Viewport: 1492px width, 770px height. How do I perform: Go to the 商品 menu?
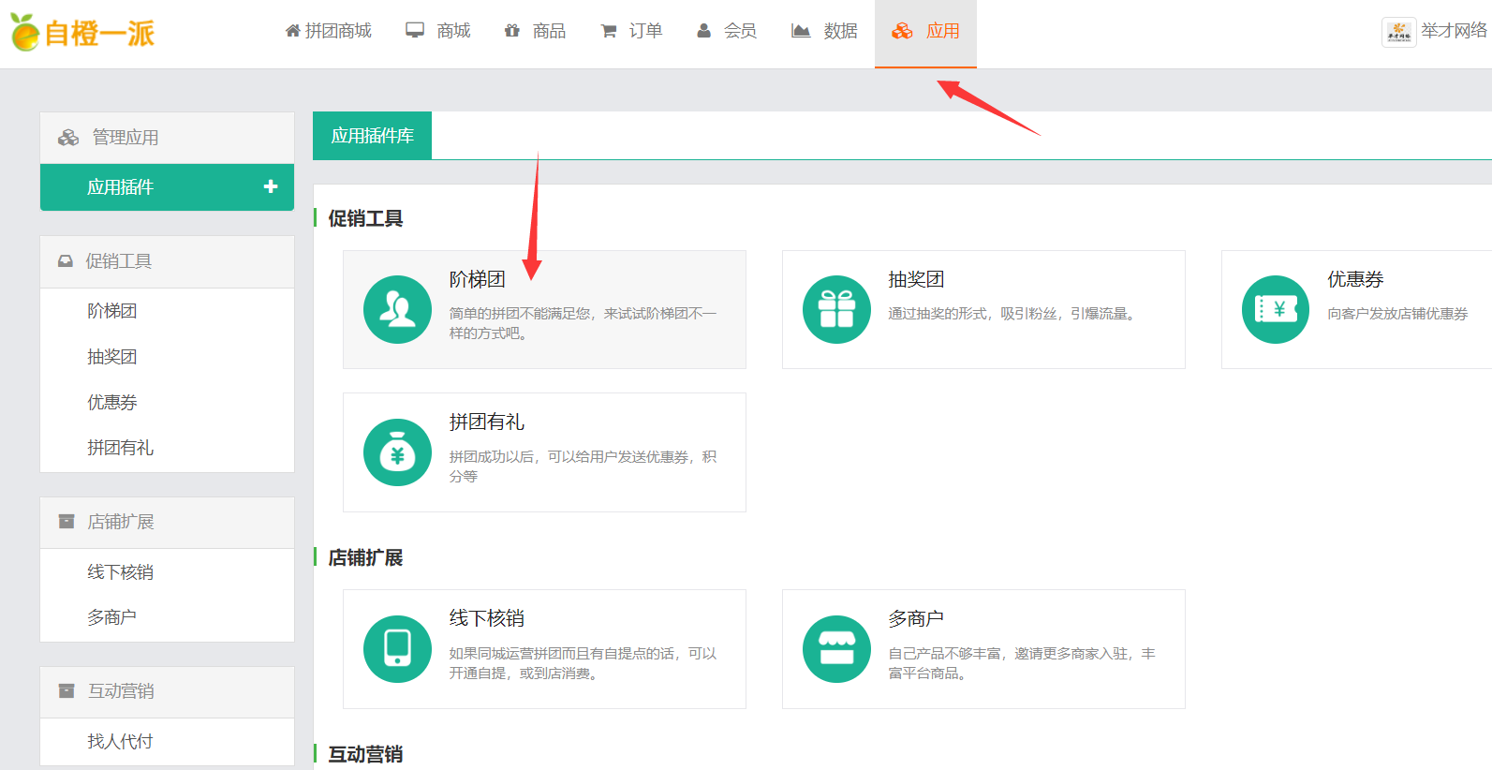point(535,31)
